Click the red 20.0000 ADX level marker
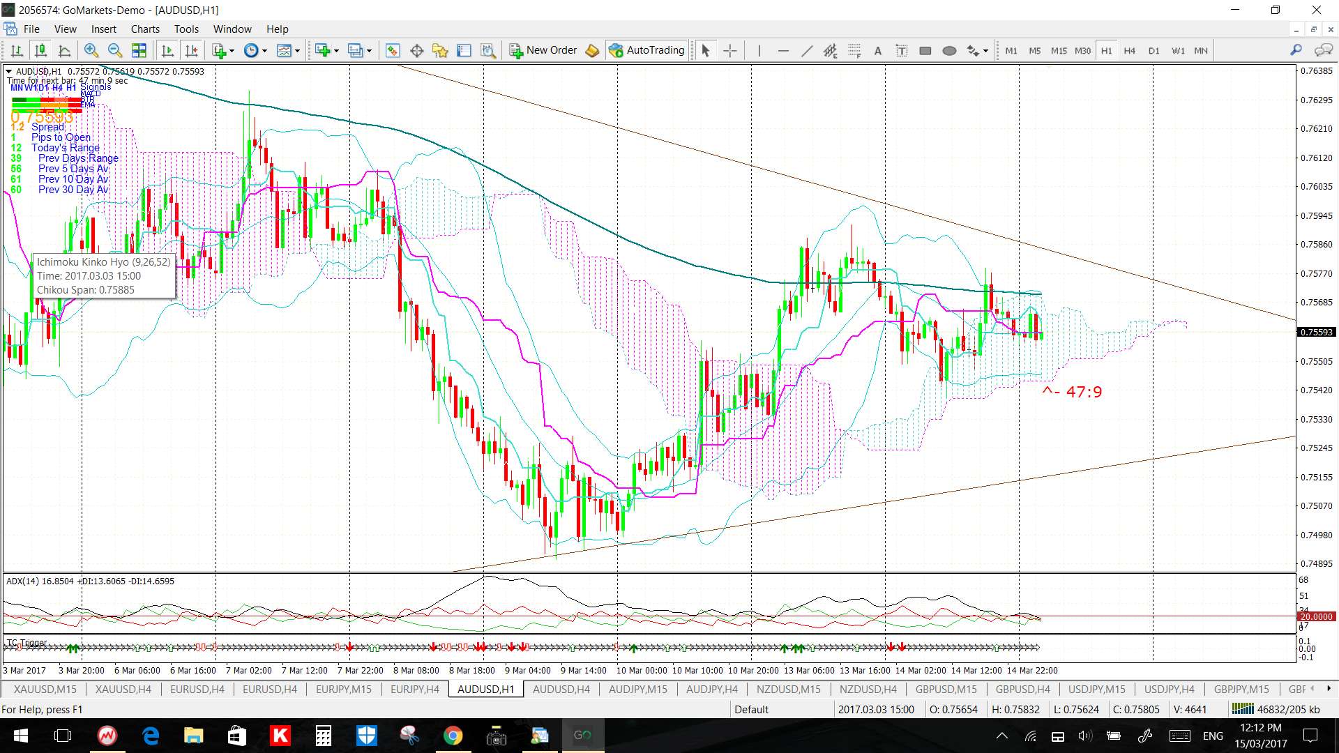The height and width of the screenshot is (753, 1339). click(x=1316, y=616)
